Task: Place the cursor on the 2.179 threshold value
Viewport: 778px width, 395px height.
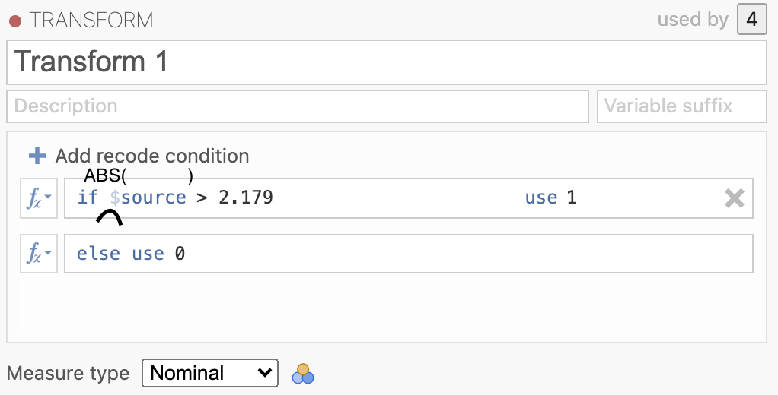Action: pyautogui.click(x=246, y=197)
